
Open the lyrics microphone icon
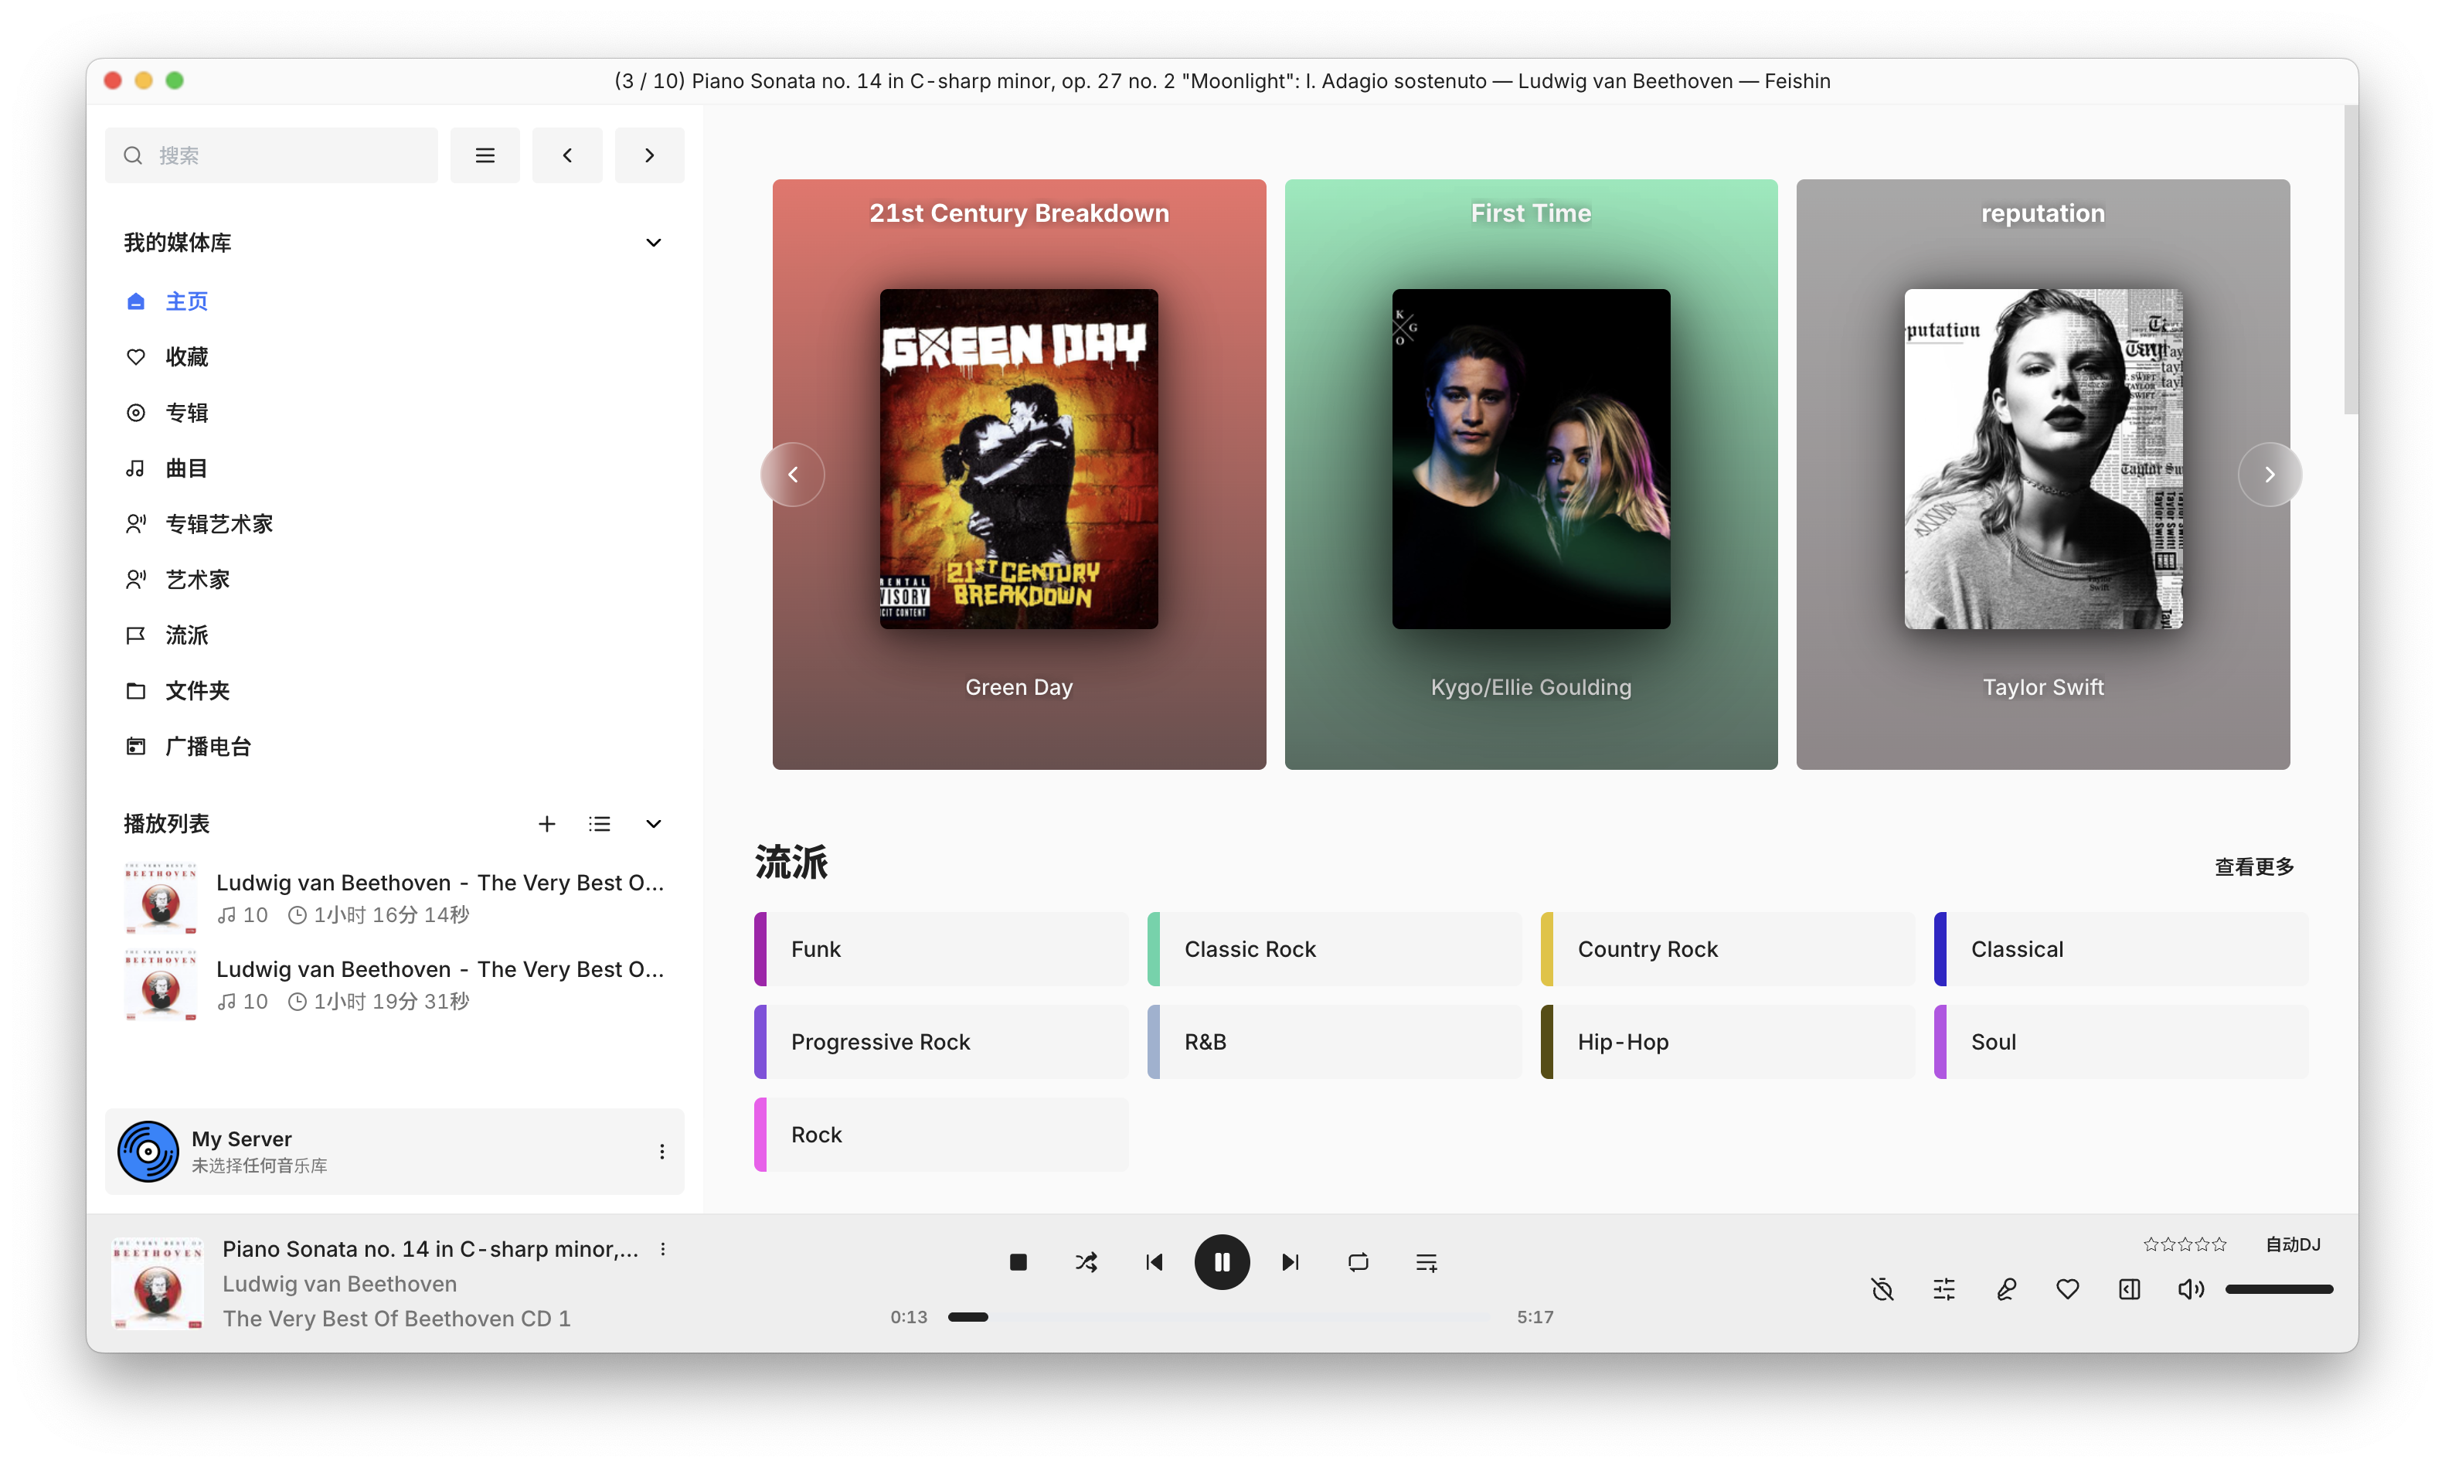click(2005, 1289)
